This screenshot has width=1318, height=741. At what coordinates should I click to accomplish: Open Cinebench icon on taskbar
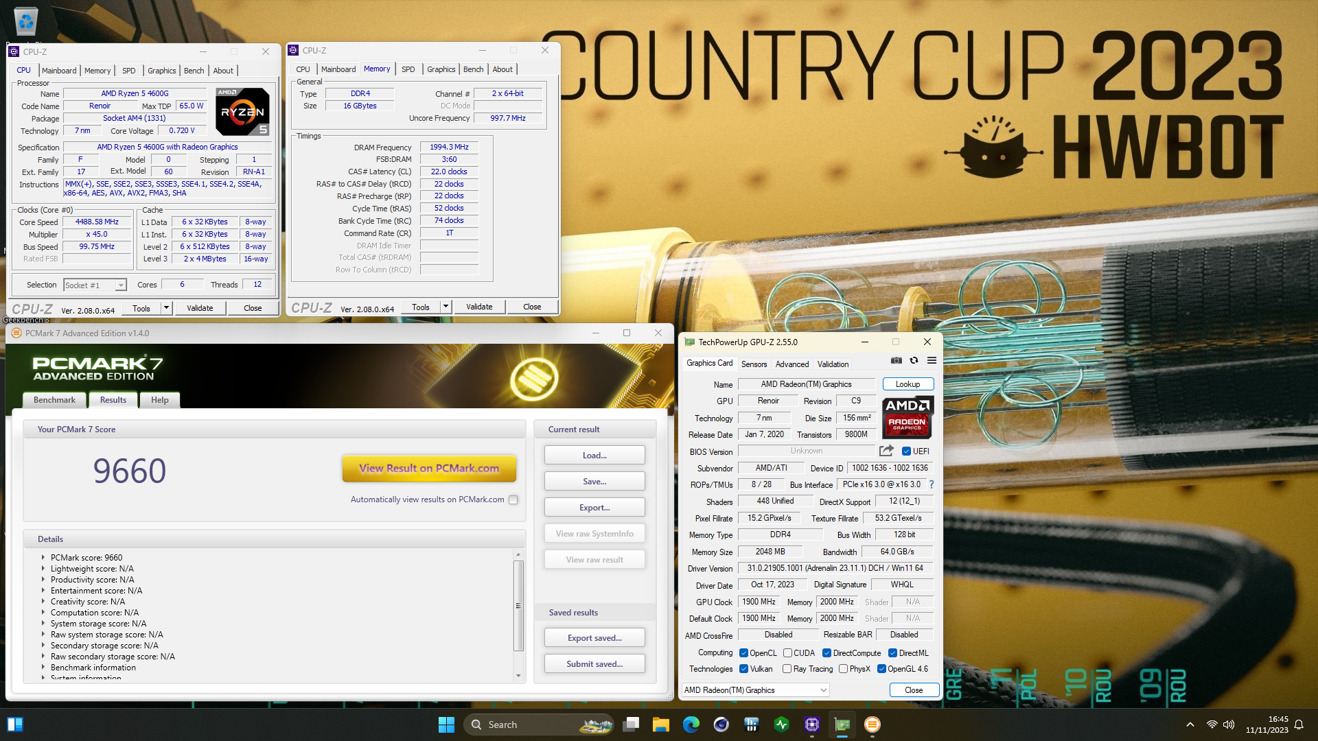click(x=721, y=725)
